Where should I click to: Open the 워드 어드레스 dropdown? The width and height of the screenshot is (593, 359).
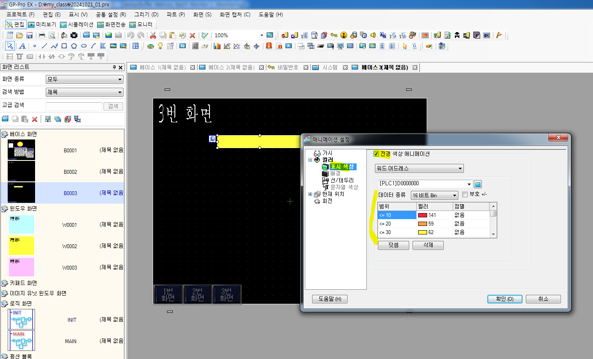coord(419,169)
